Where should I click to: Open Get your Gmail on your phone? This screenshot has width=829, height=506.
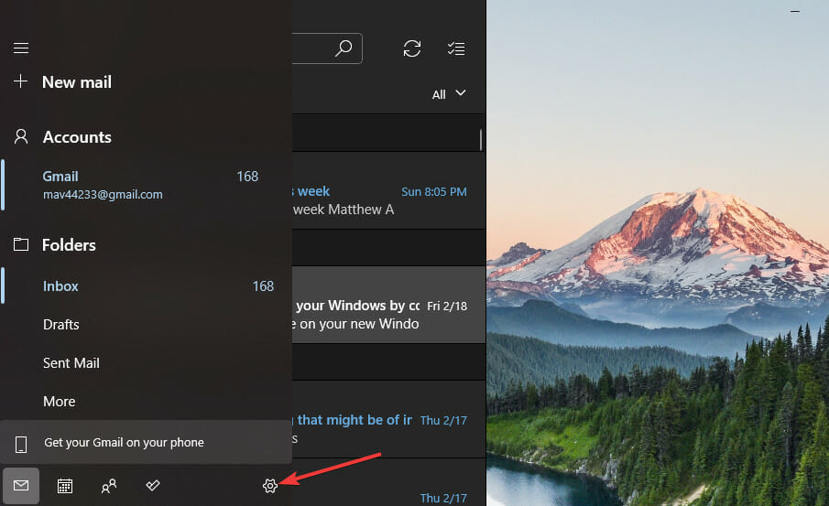(146, 443)
